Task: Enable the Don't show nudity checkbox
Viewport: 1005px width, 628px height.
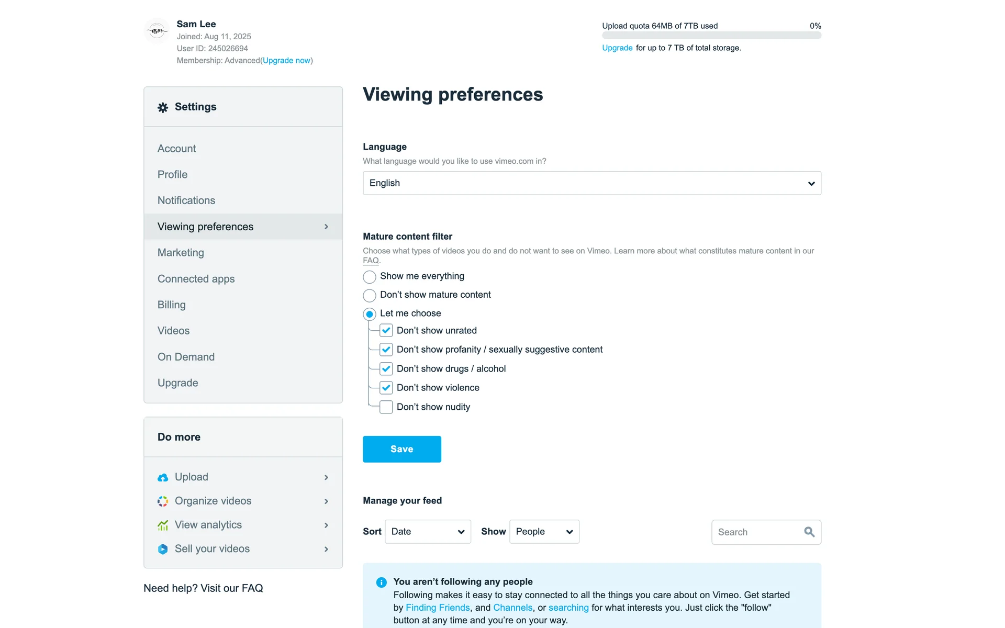Action: 386,407
